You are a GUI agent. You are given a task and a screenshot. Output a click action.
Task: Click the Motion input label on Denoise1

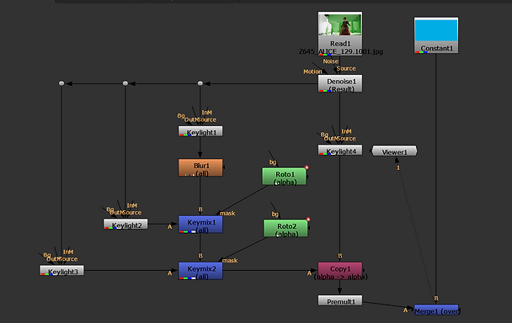click(x=312, y=71)
